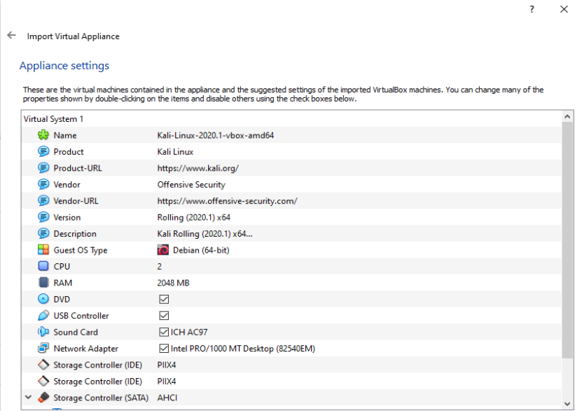Click the Guest OS Type icon

(43, 250)
